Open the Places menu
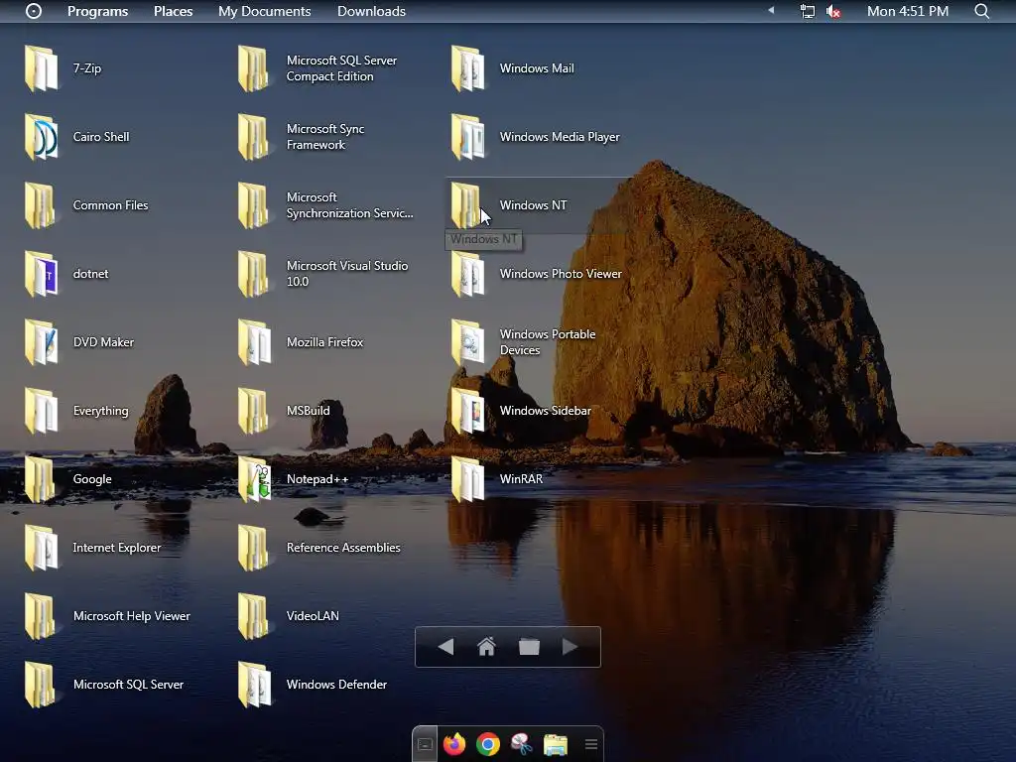Image resolution: width=1016 pixels, height=762 pixels. (x=173, y=11)
